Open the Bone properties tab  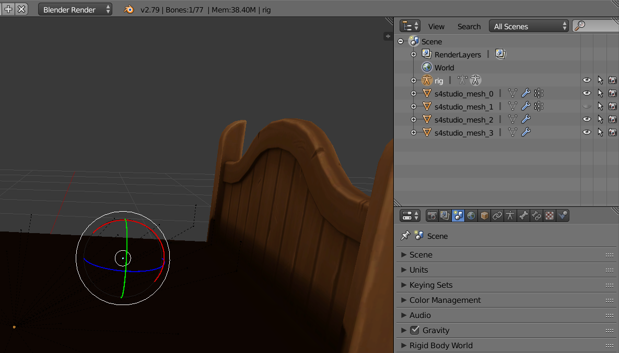(523, 215)
